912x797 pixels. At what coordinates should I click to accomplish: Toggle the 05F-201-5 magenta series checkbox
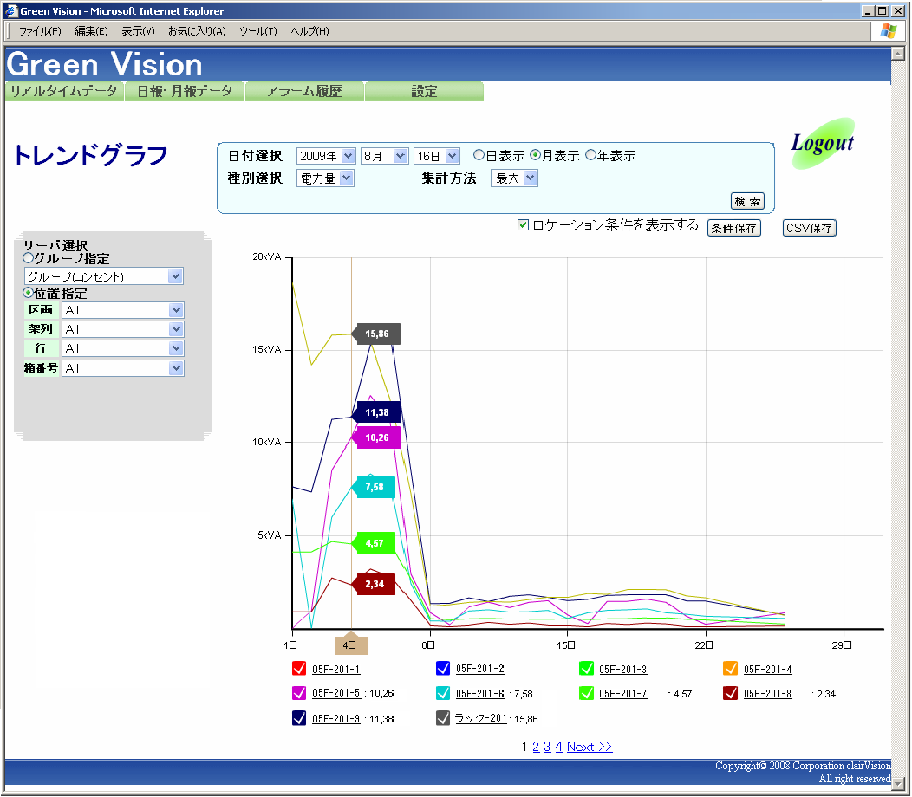[299, 693]
